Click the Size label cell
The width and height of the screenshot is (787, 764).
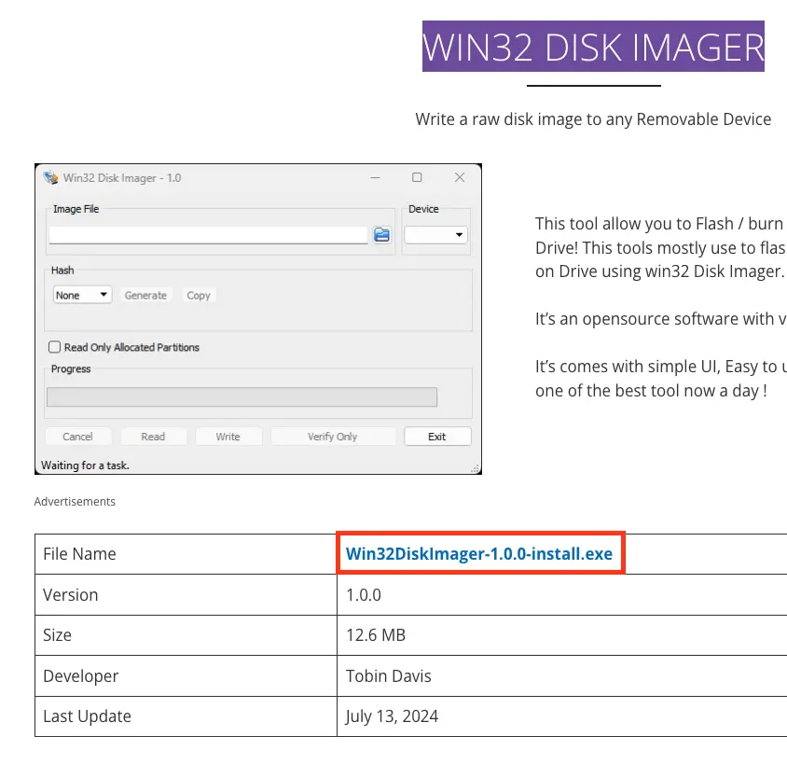186,635
